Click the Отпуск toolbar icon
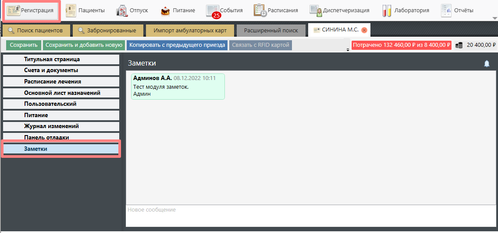Image resolution: width=498 pixels, height=233 pixels. coord(122,10)
